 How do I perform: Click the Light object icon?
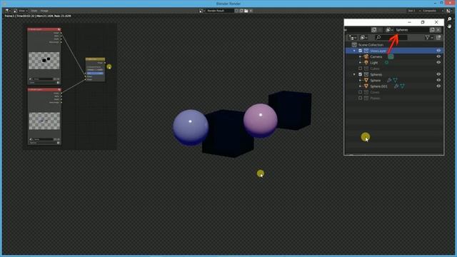tap(366, 63)
